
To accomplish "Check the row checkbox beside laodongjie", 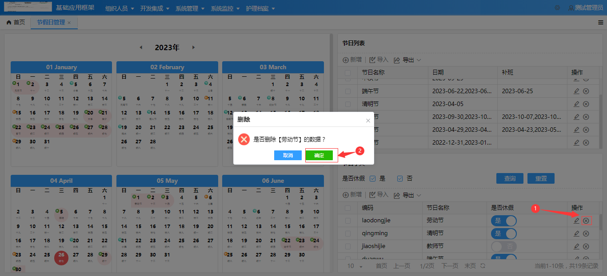I will tap(348, 220).
